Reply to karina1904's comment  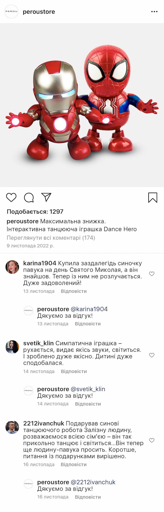(74, 291)
